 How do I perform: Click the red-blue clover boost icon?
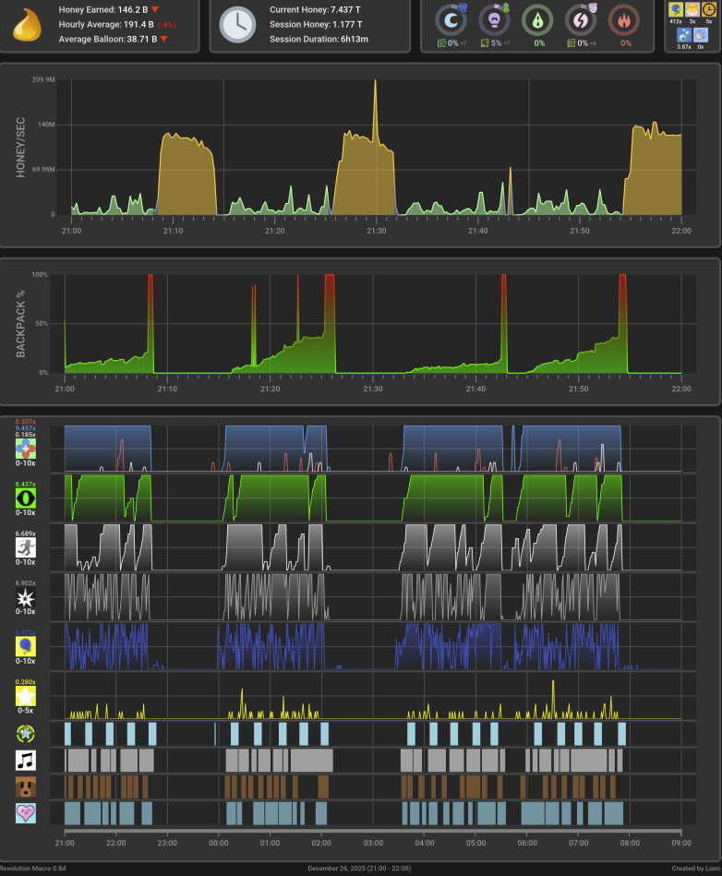[x=25, y=449]
